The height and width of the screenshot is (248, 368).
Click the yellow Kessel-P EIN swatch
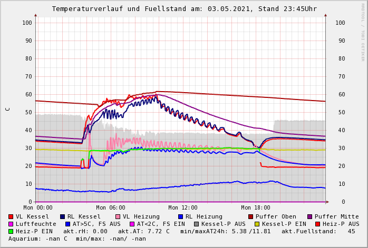257,224
